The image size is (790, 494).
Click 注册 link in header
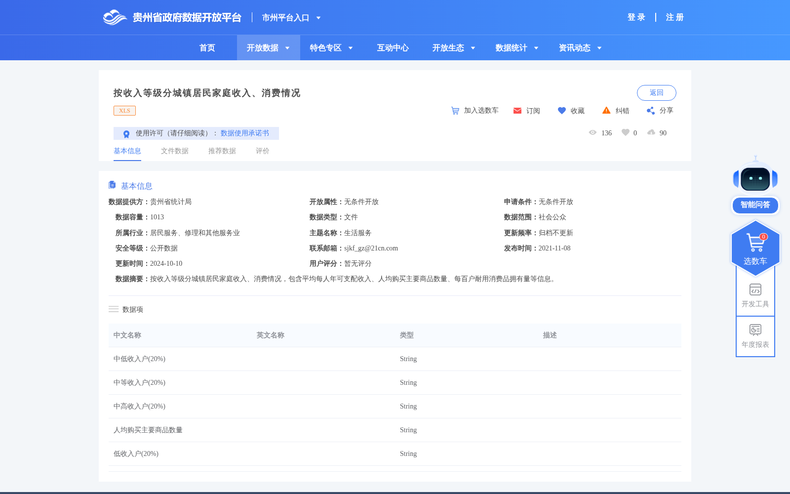675,17
